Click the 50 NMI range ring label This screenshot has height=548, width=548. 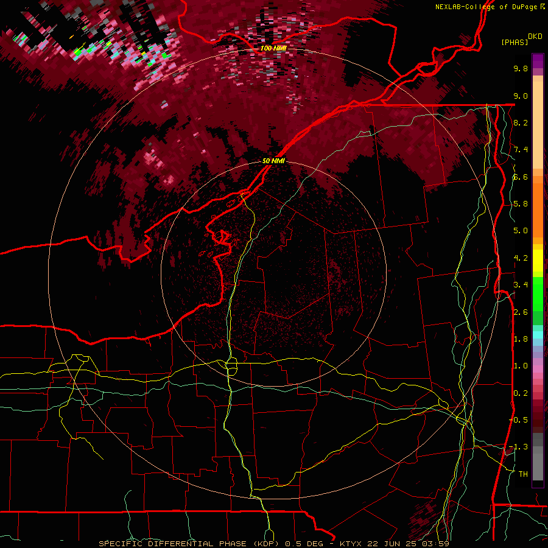coord(273,161)
